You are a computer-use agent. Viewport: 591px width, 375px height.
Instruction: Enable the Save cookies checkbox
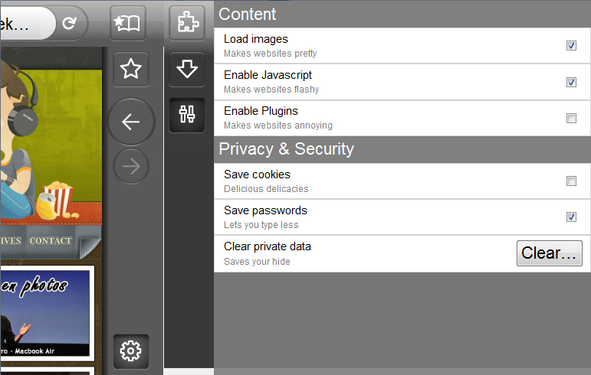pyautogui.click(x=571, y=181)
